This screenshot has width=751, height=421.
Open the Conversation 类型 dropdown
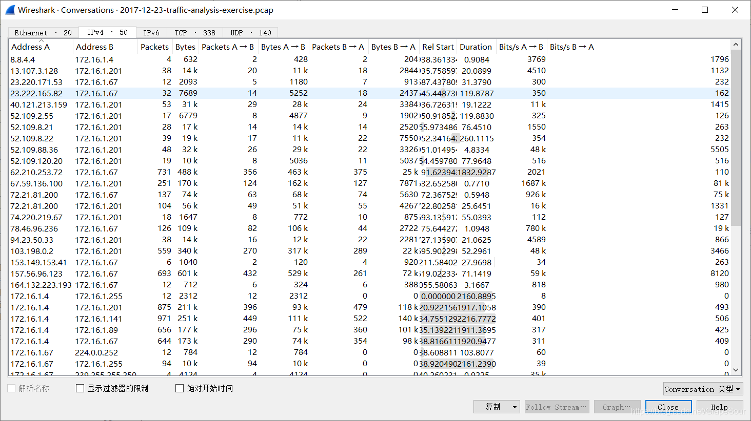[x=703, y=389]
